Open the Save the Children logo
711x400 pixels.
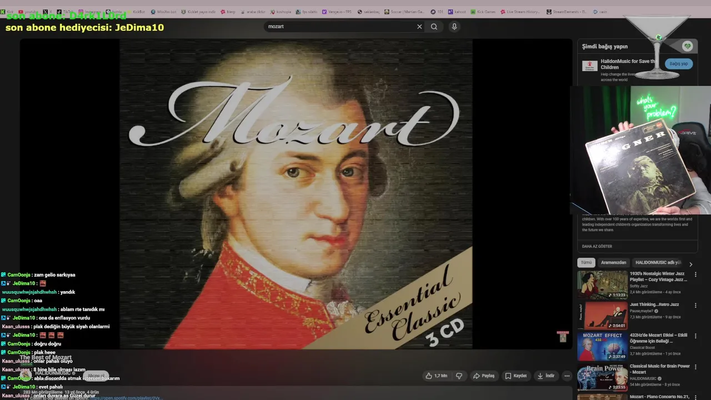tap(589, 66)
